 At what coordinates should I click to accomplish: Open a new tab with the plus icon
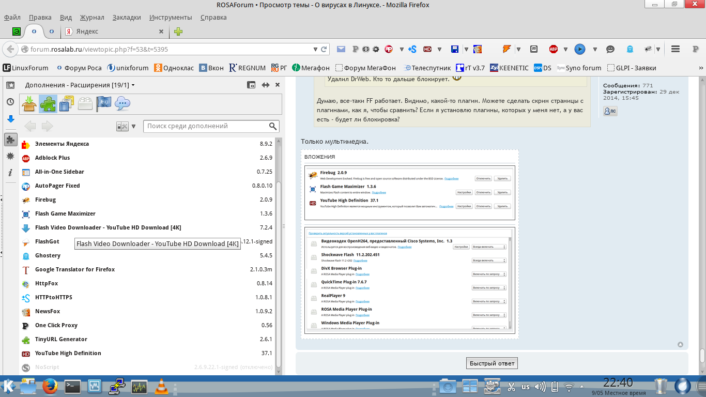(178, 32)
